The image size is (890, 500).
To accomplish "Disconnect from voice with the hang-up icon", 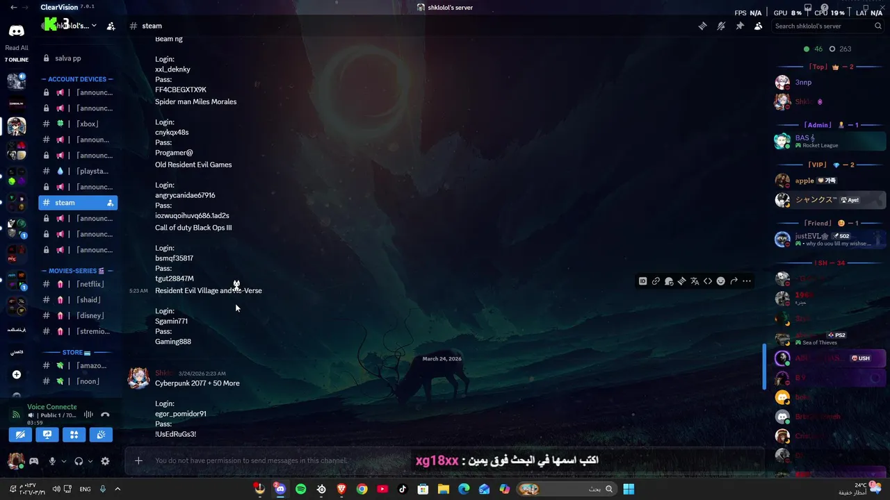I will [105, 415].
